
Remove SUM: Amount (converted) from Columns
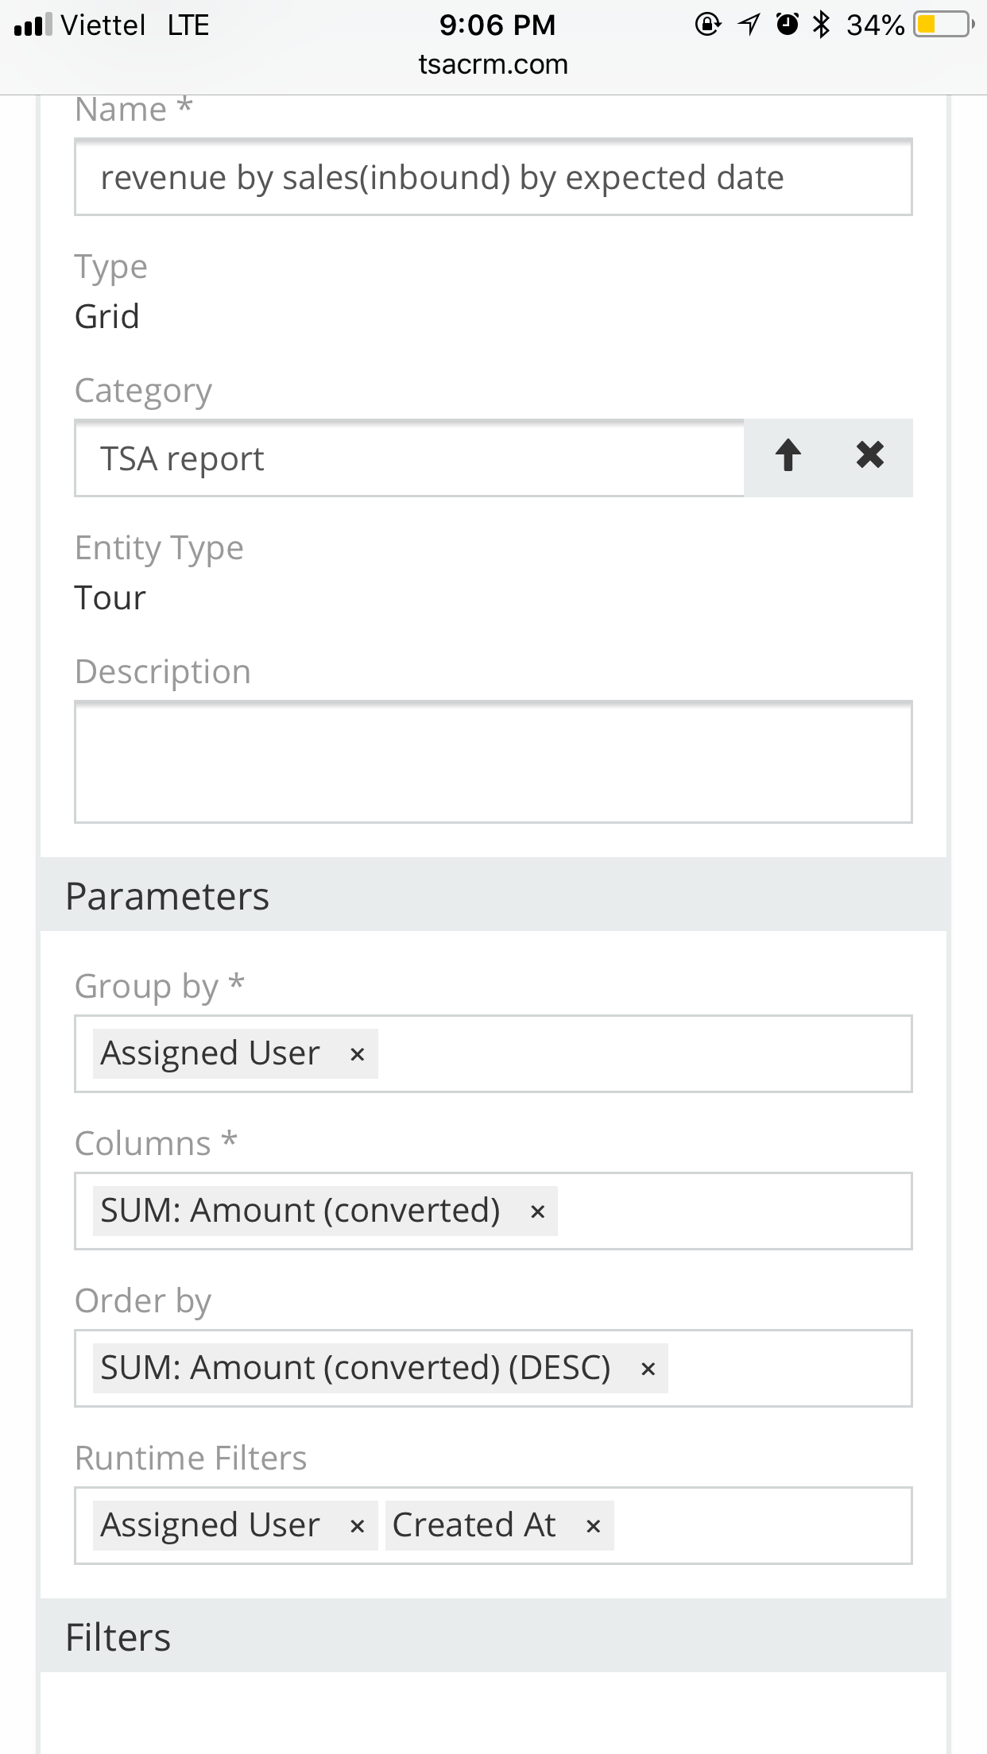(x=537, y=1212)
